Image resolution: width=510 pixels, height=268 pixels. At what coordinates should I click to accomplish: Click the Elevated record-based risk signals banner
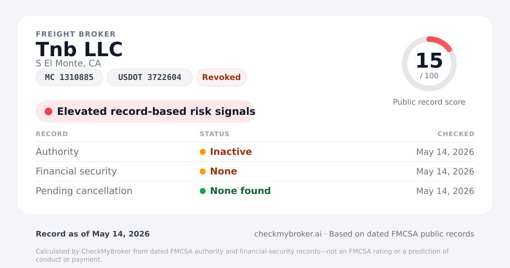(145, 111)
